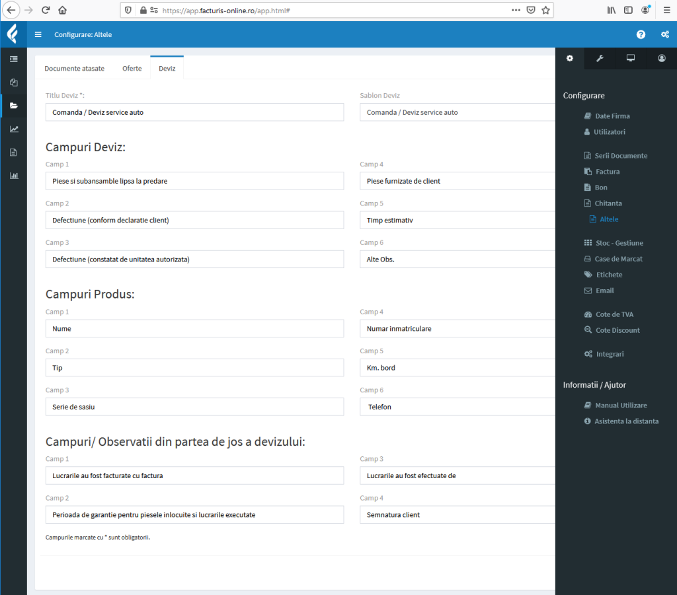Viewport: 677px width, 595px height.
Task: Reload the page with the refresh icon
Action: click(x=46, y=10)
